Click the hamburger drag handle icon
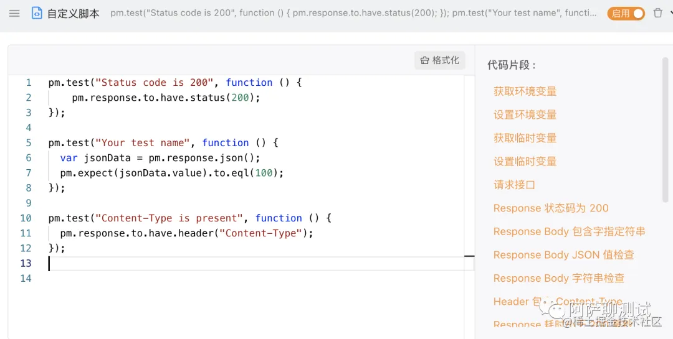The image size is (673, 339). (x=14, y=13)
